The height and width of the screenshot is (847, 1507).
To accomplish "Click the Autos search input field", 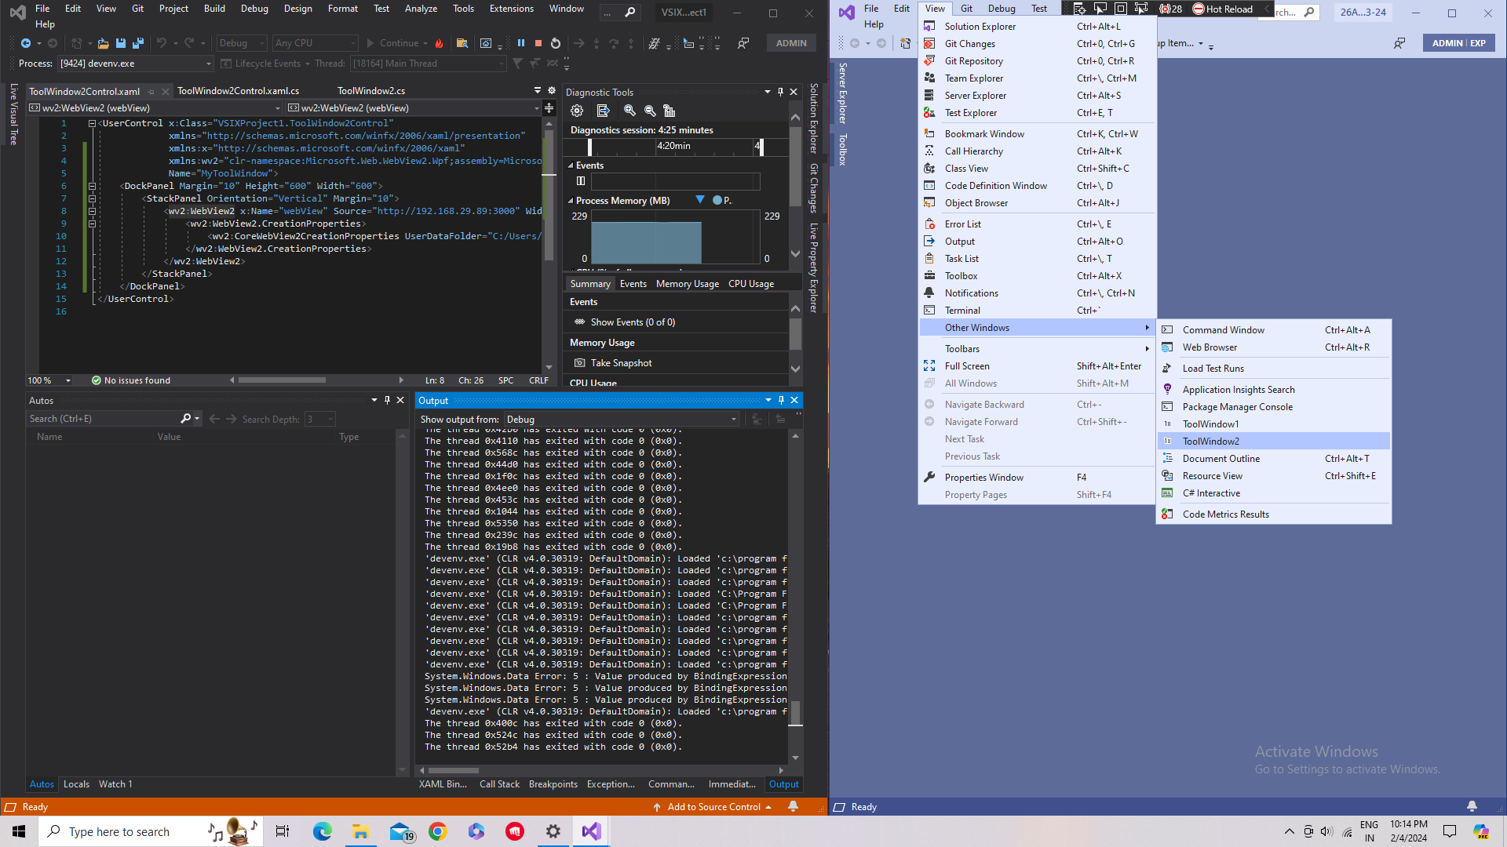I will click(x=104, y=419).
